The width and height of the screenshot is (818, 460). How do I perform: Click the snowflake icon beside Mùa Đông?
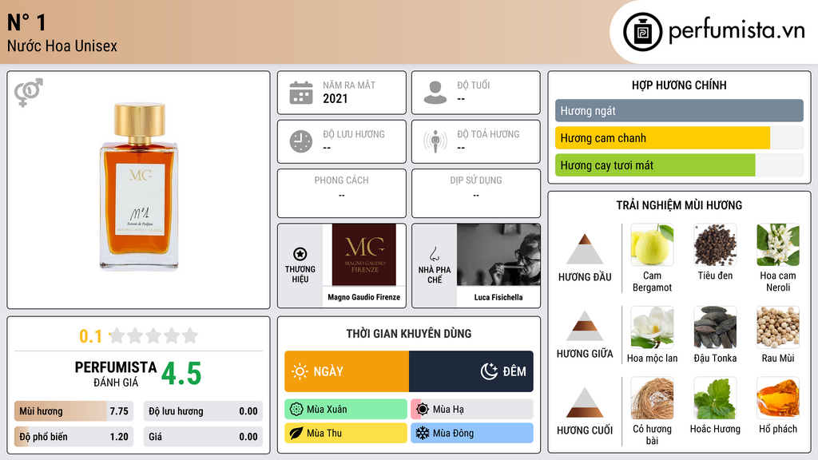423,434
